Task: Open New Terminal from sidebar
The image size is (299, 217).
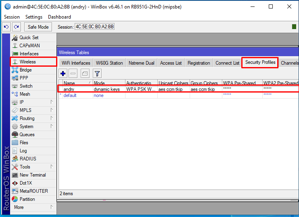Action: (32, 175)
